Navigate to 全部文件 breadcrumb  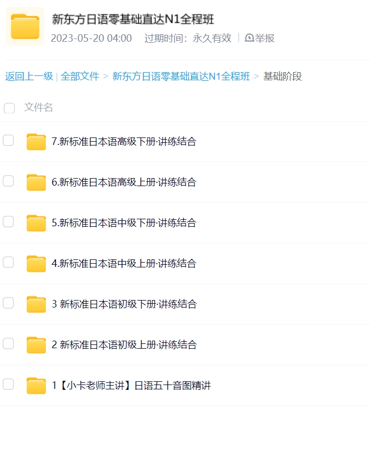(x=80, y=76)
